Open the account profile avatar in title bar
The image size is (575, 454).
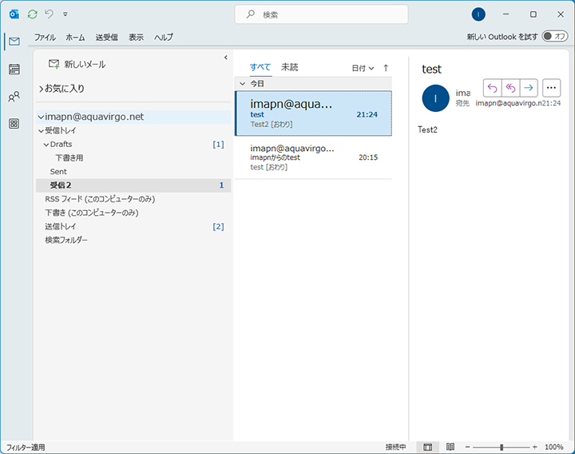[x=478, y=14]
